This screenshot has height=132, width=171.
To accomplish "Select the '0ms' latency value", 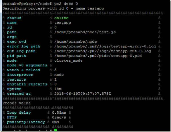I will [x=55, y=122].
